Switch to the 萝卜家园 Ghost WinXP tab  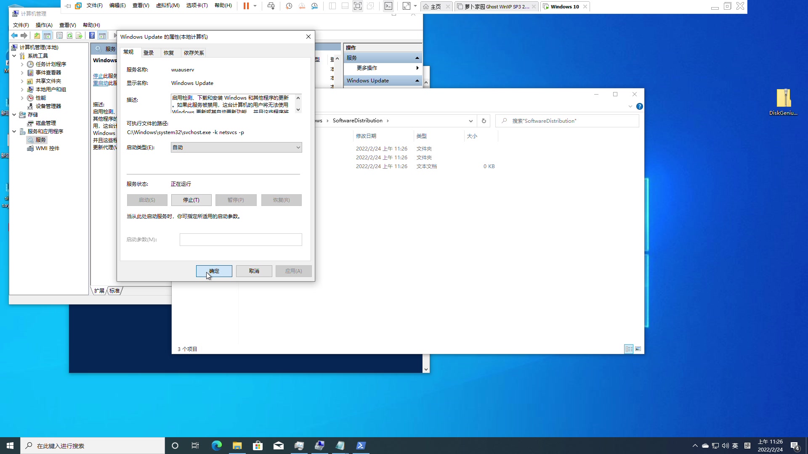pyautogui.click(x=496, y=7)
